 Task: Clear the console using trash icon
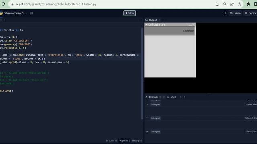tap(161, 97)
